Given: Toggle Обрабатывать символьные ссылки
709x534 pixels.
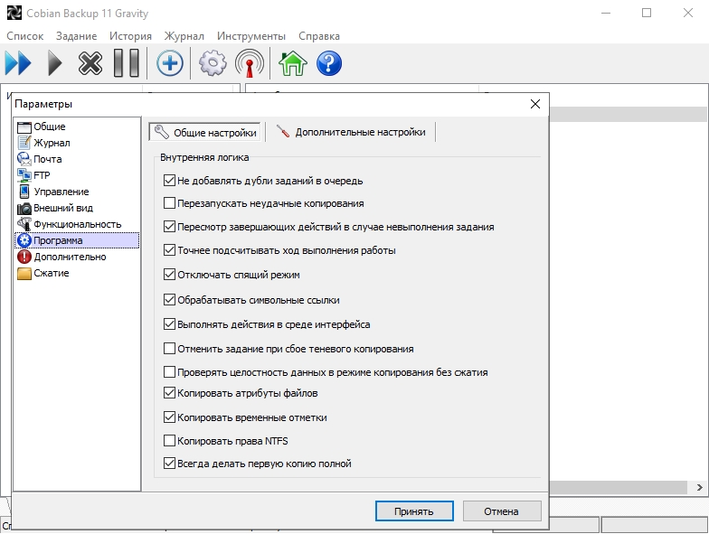Looking at the screenshot, I should point(169,300).
